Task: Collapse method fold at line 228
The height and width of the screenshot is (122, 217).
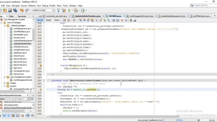Action: click(x=44, y=80)
